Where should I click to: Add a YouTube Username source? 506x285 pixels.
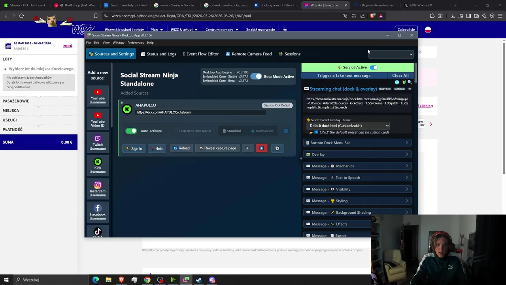click(98, 96)
